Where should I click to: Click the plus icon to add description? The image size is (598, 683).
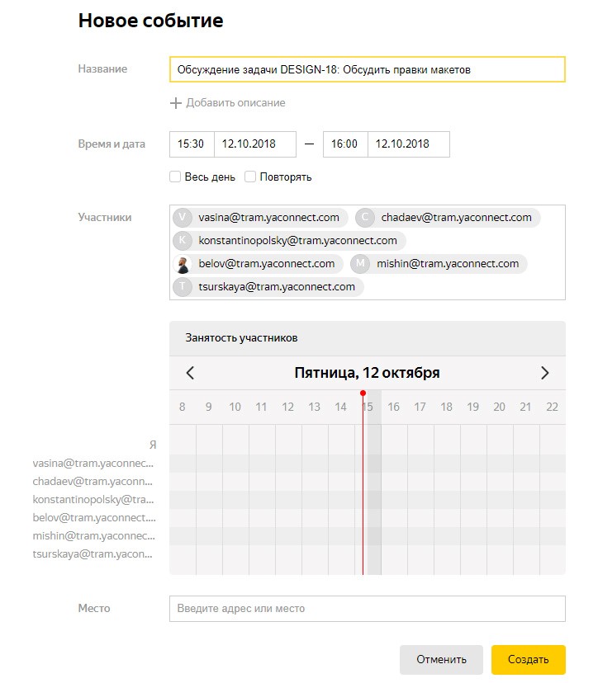coord(175,103)
